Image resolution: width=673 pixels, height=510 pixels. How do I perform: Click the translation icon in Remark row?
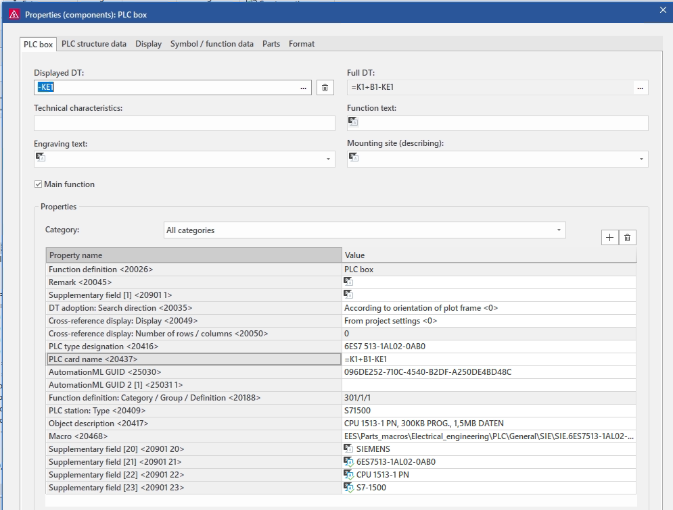click(349, 282)
